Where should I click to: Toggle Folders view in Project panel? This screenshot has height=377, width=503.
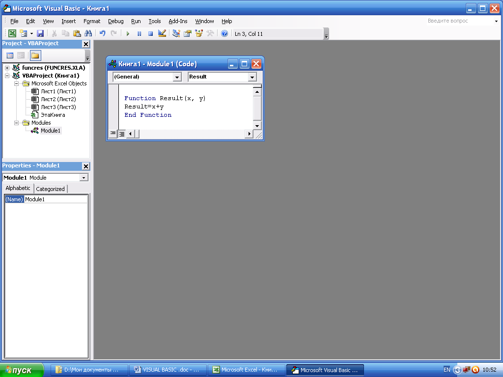click(35, 55)
